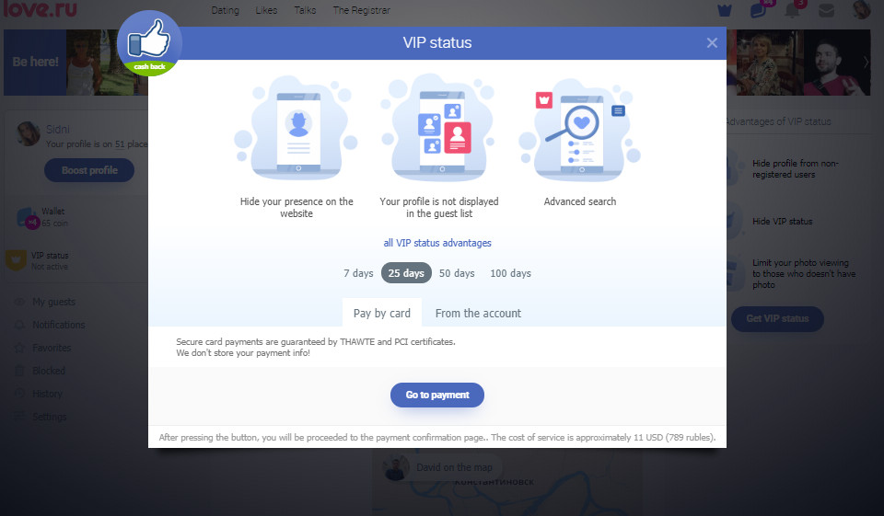Choose the 25 days duration option
This screenshot has width=884, height=516.
pyautogui.click(x=406, y=273)
